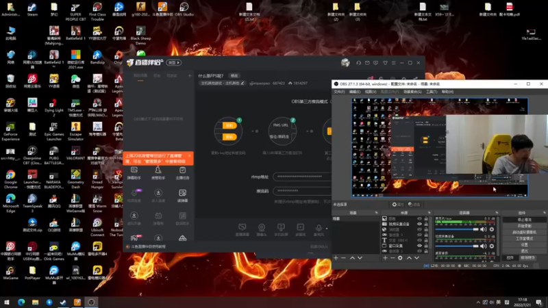548x308 pixels.
Task: Click the 读弹幕 tool icon
Action: [x=182, y=196]
